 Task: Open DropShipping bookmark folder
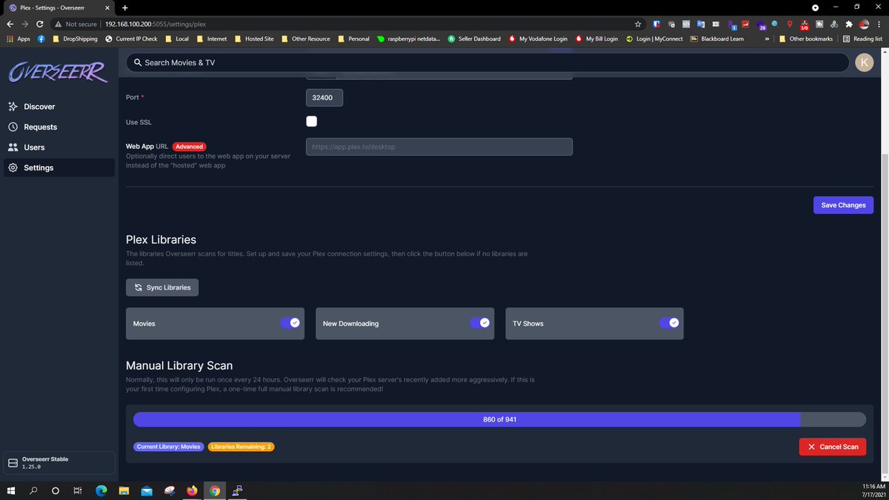[74, 39]
